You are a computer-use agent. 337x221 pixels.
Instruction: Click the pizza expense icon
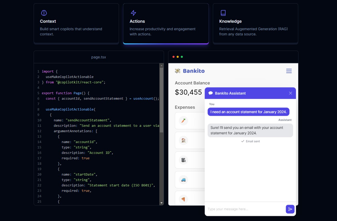point(183,199)
